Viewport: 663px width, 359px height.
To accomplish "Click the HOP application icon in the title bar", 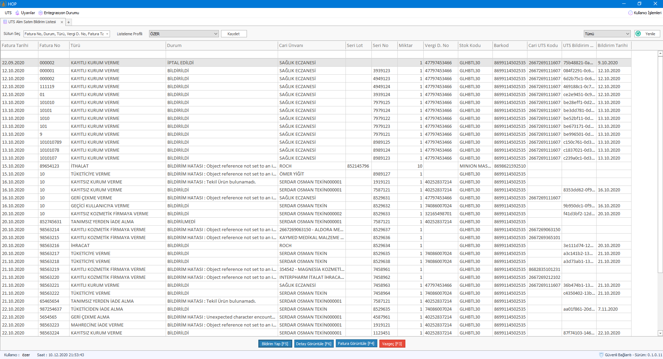I will click(3, 4).
